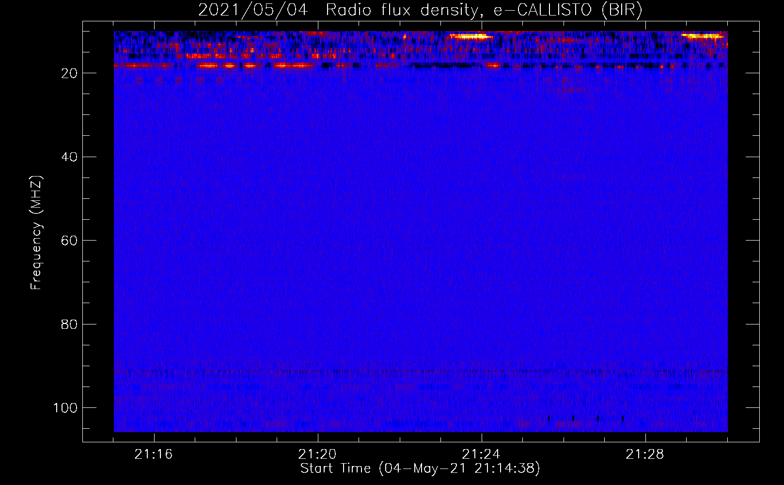
Task: Click the plot title "2021/05/04 Radio flux density, e-CALLISTO (BIR)"
Action: (x=420, y=10)
